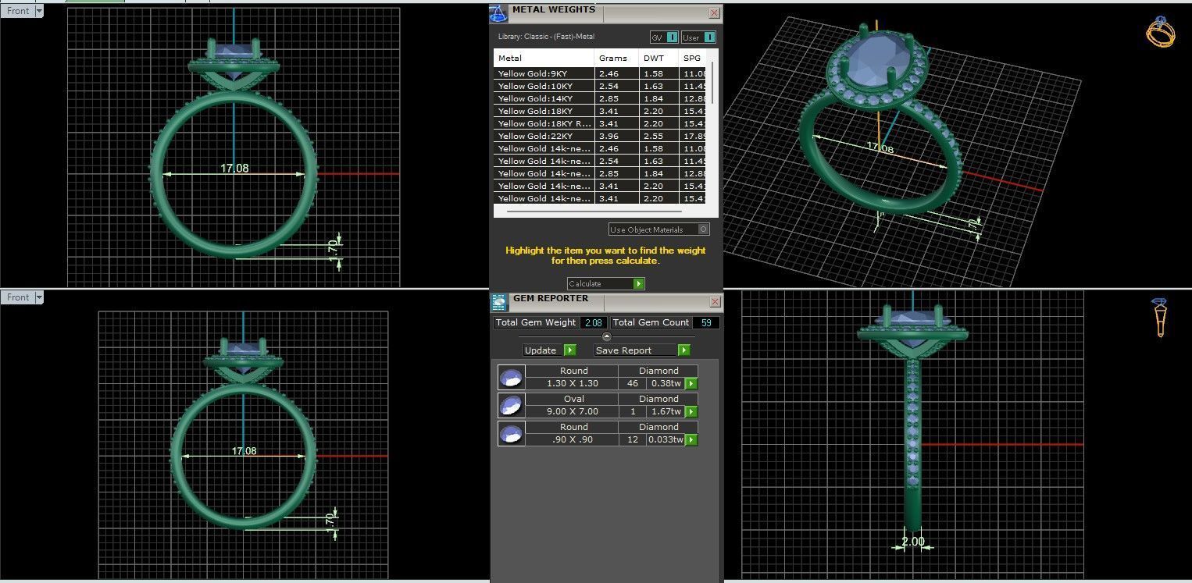
Task: Click the Oval shape label
Action: (573, 399)
